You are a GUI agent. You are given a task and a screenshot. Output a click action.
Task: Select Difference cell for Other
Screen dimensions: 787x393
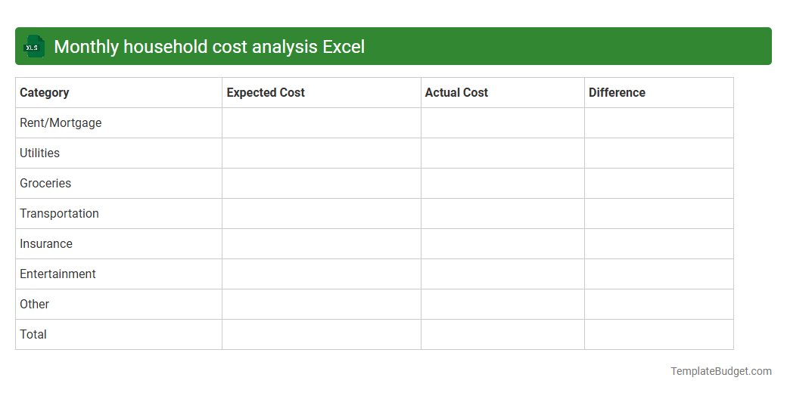(x=659, y=305)
